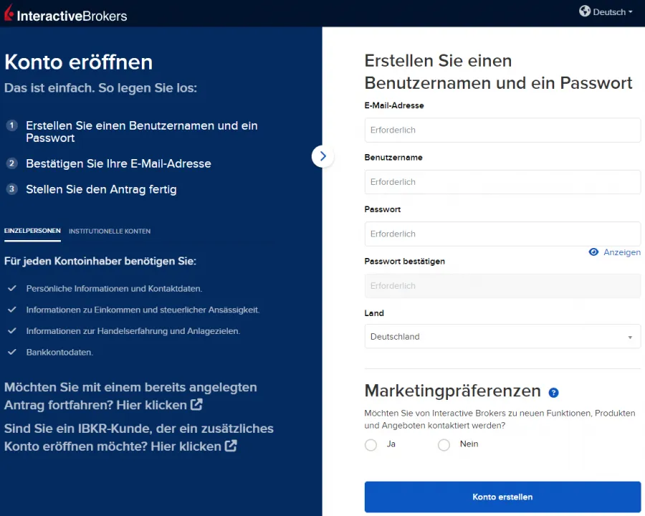The image size is (645, 516).
Task: Open the Deutsch language dropdown
Action: point(610,11)
